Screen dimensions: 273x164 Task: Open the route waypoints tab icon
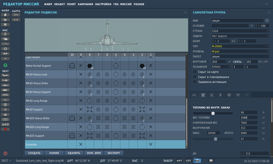[194, 95]
